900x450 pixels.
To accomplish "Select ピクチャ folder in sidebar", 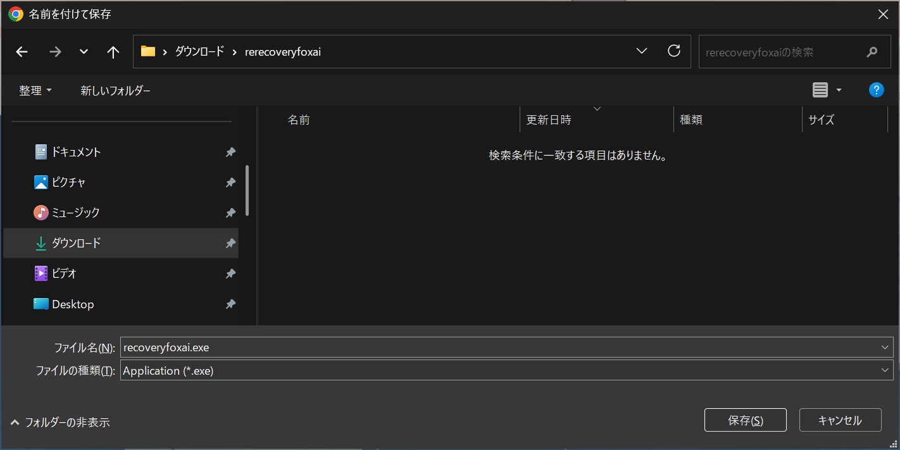I will [x=68, y=182].
